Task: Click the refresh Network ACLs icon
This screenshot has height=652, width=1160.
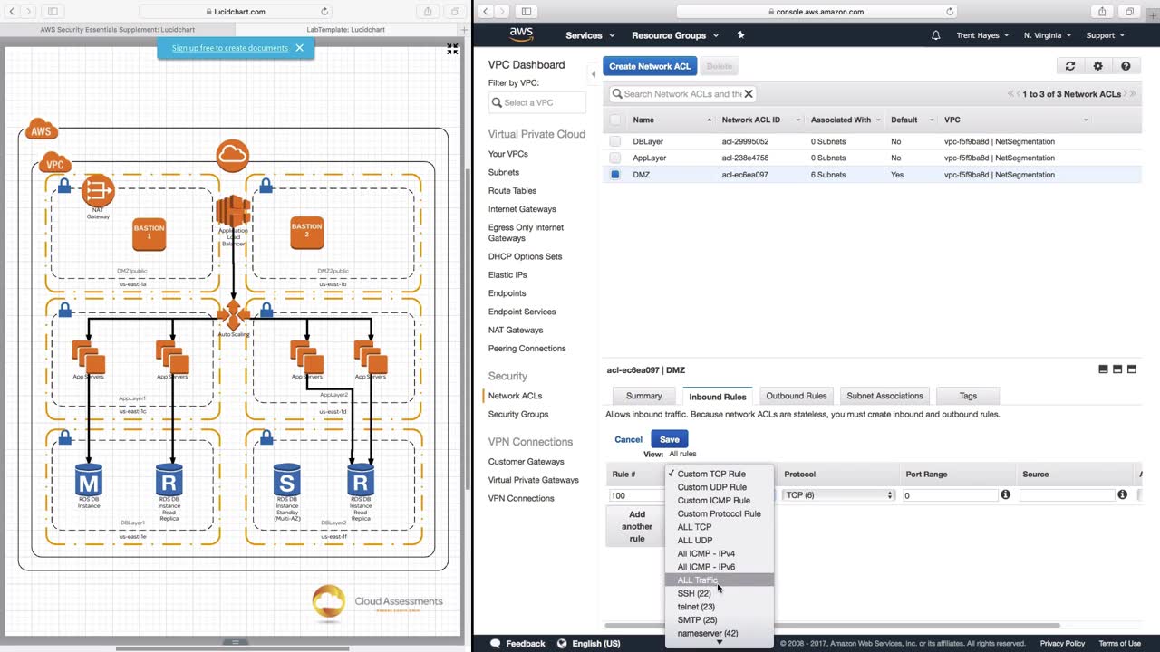Action: click(x=1070, y=66)
